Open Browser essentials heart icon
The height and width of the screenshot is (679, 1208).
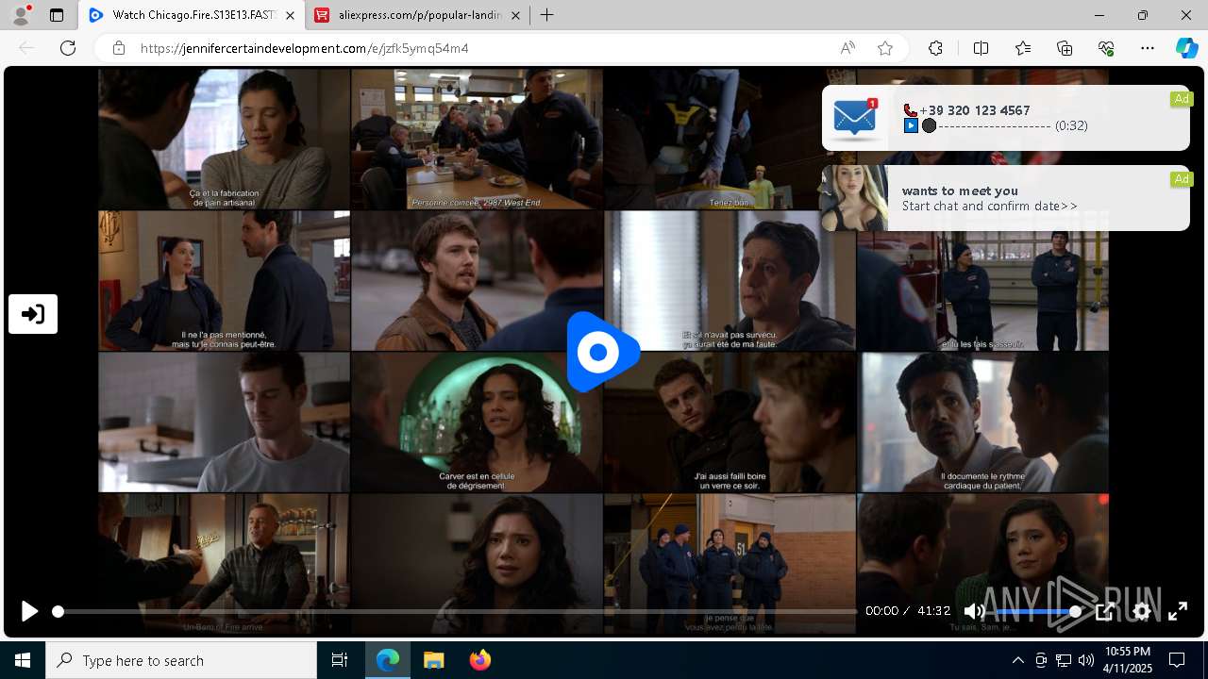[x=1106, y=48]
